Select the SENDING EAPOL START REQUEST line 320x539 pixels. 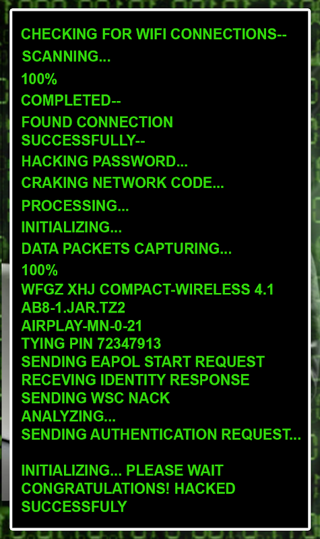tap(143, 362)
